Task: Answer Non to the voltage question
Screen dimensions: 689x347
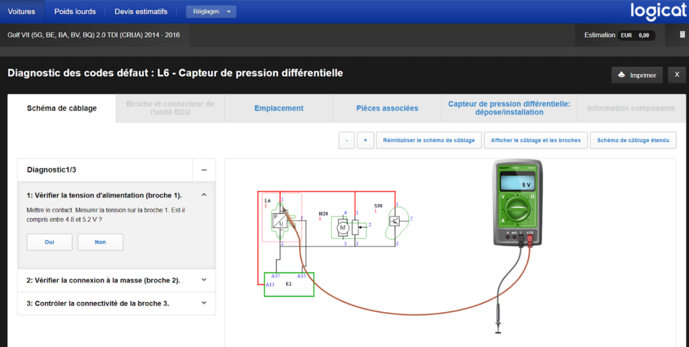Action: pyautogui.click(x=100, y=242)
